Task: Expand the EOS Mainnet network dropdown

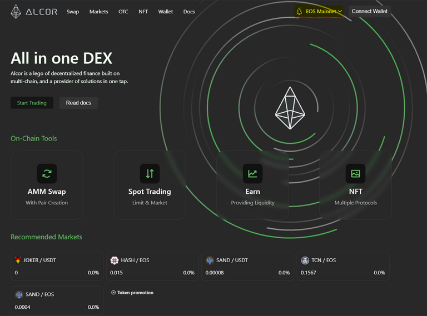Action: tap(319, 12)
